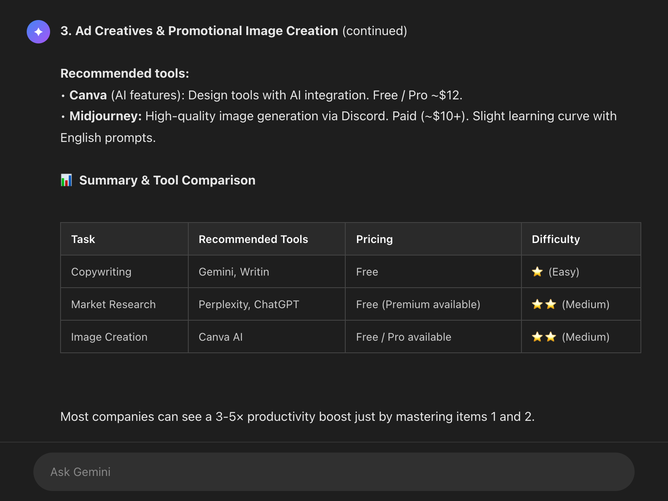668x501 pixels.
Task: Click the Market Research table cell
Action: point(113,304)
